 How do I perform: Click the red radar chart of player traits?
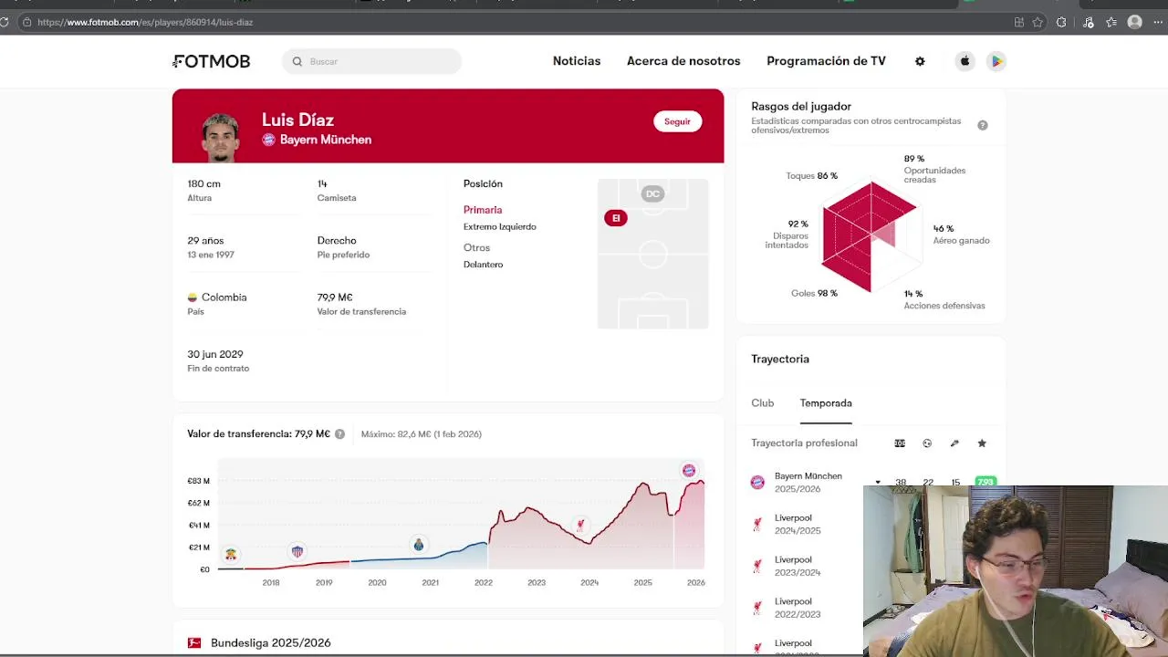(869, 237)
